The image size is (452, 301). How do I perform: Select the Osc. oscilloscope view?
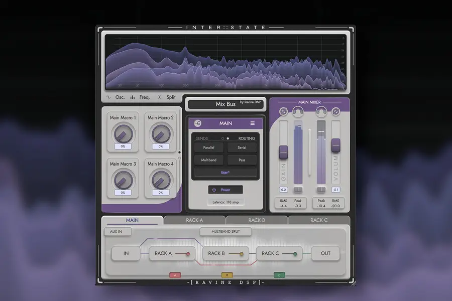pyautogui.click(x=116, y=97)
